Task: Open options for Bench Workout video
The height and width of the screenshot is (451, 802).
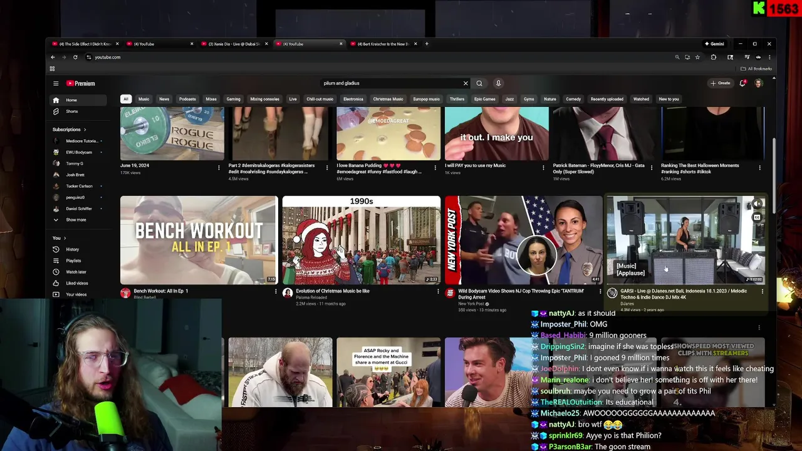Action: click(x=276, y=291)
